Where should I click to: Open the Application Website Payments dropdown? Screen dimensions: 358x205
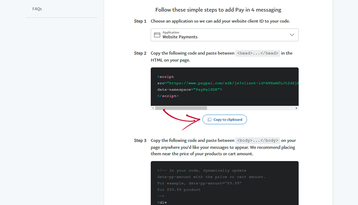(x=224, y=35)
